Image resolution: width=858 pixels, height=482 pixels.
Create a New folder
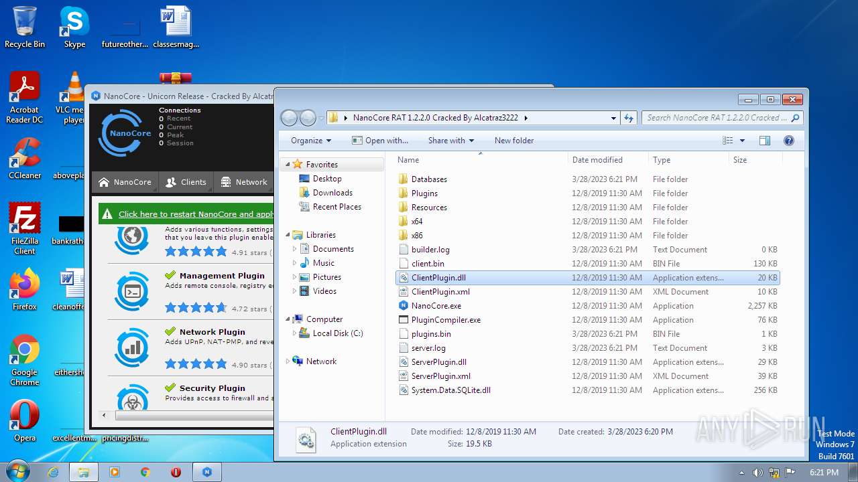click(x=514, y=141)
